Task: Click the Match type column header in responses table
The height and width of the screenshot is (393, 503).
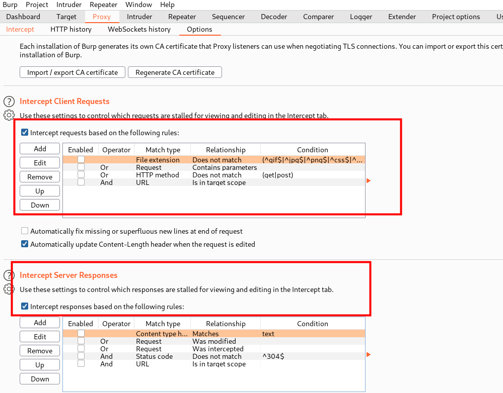Action: pos(163,324)
